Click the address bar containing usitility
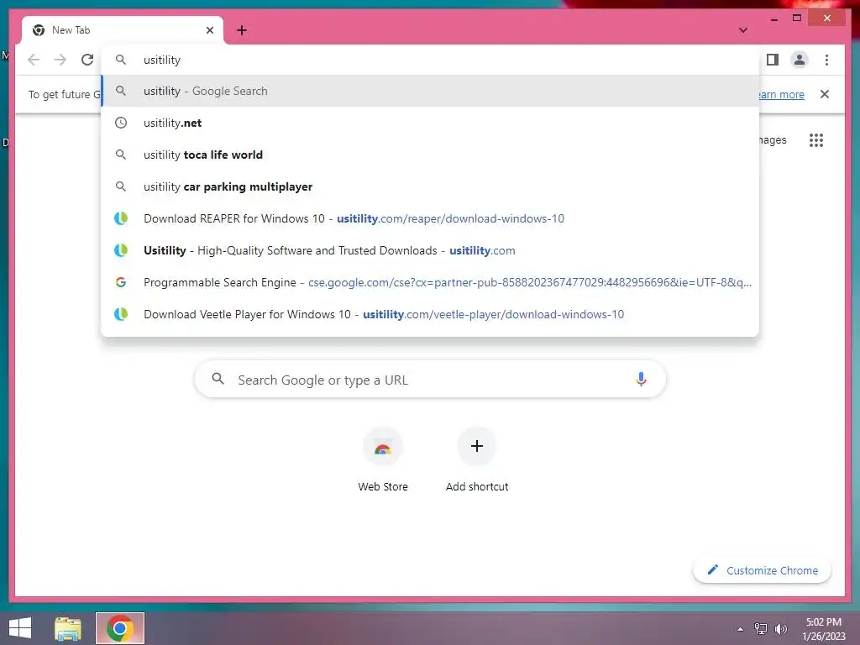The height and width of the screenshot is (645, 860). point(430,60)
